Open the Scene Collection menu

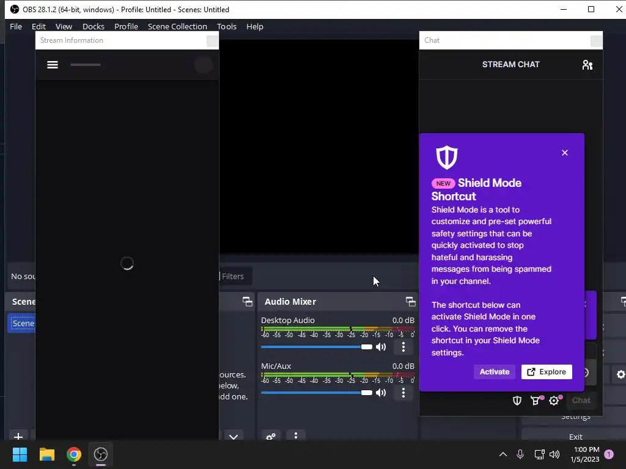pyautogui.click(x=177, y=26)
